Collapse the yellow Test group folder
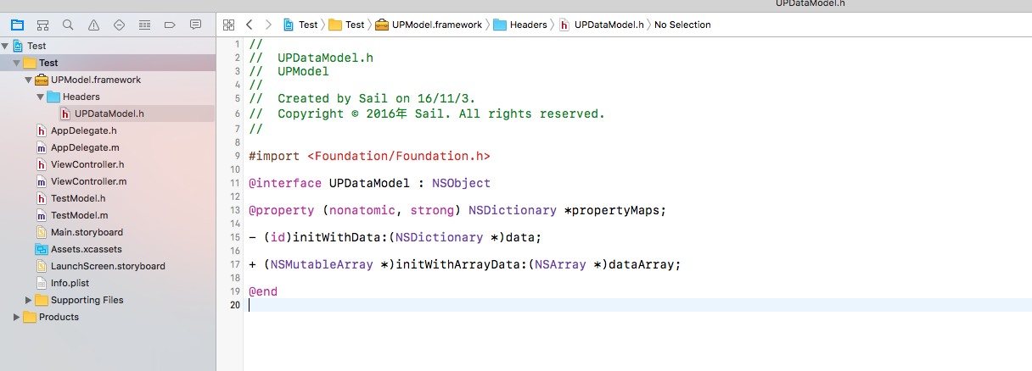This screenshot has height=371, width=1032. [17, 63]
